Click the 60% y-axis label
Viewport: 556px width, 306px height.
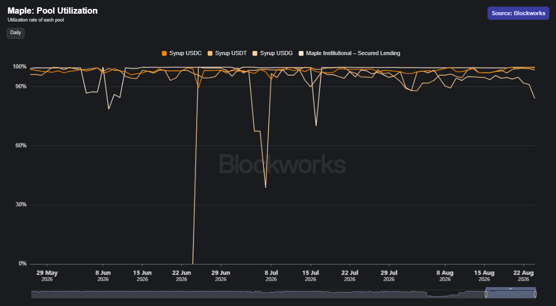pos(20,145)
